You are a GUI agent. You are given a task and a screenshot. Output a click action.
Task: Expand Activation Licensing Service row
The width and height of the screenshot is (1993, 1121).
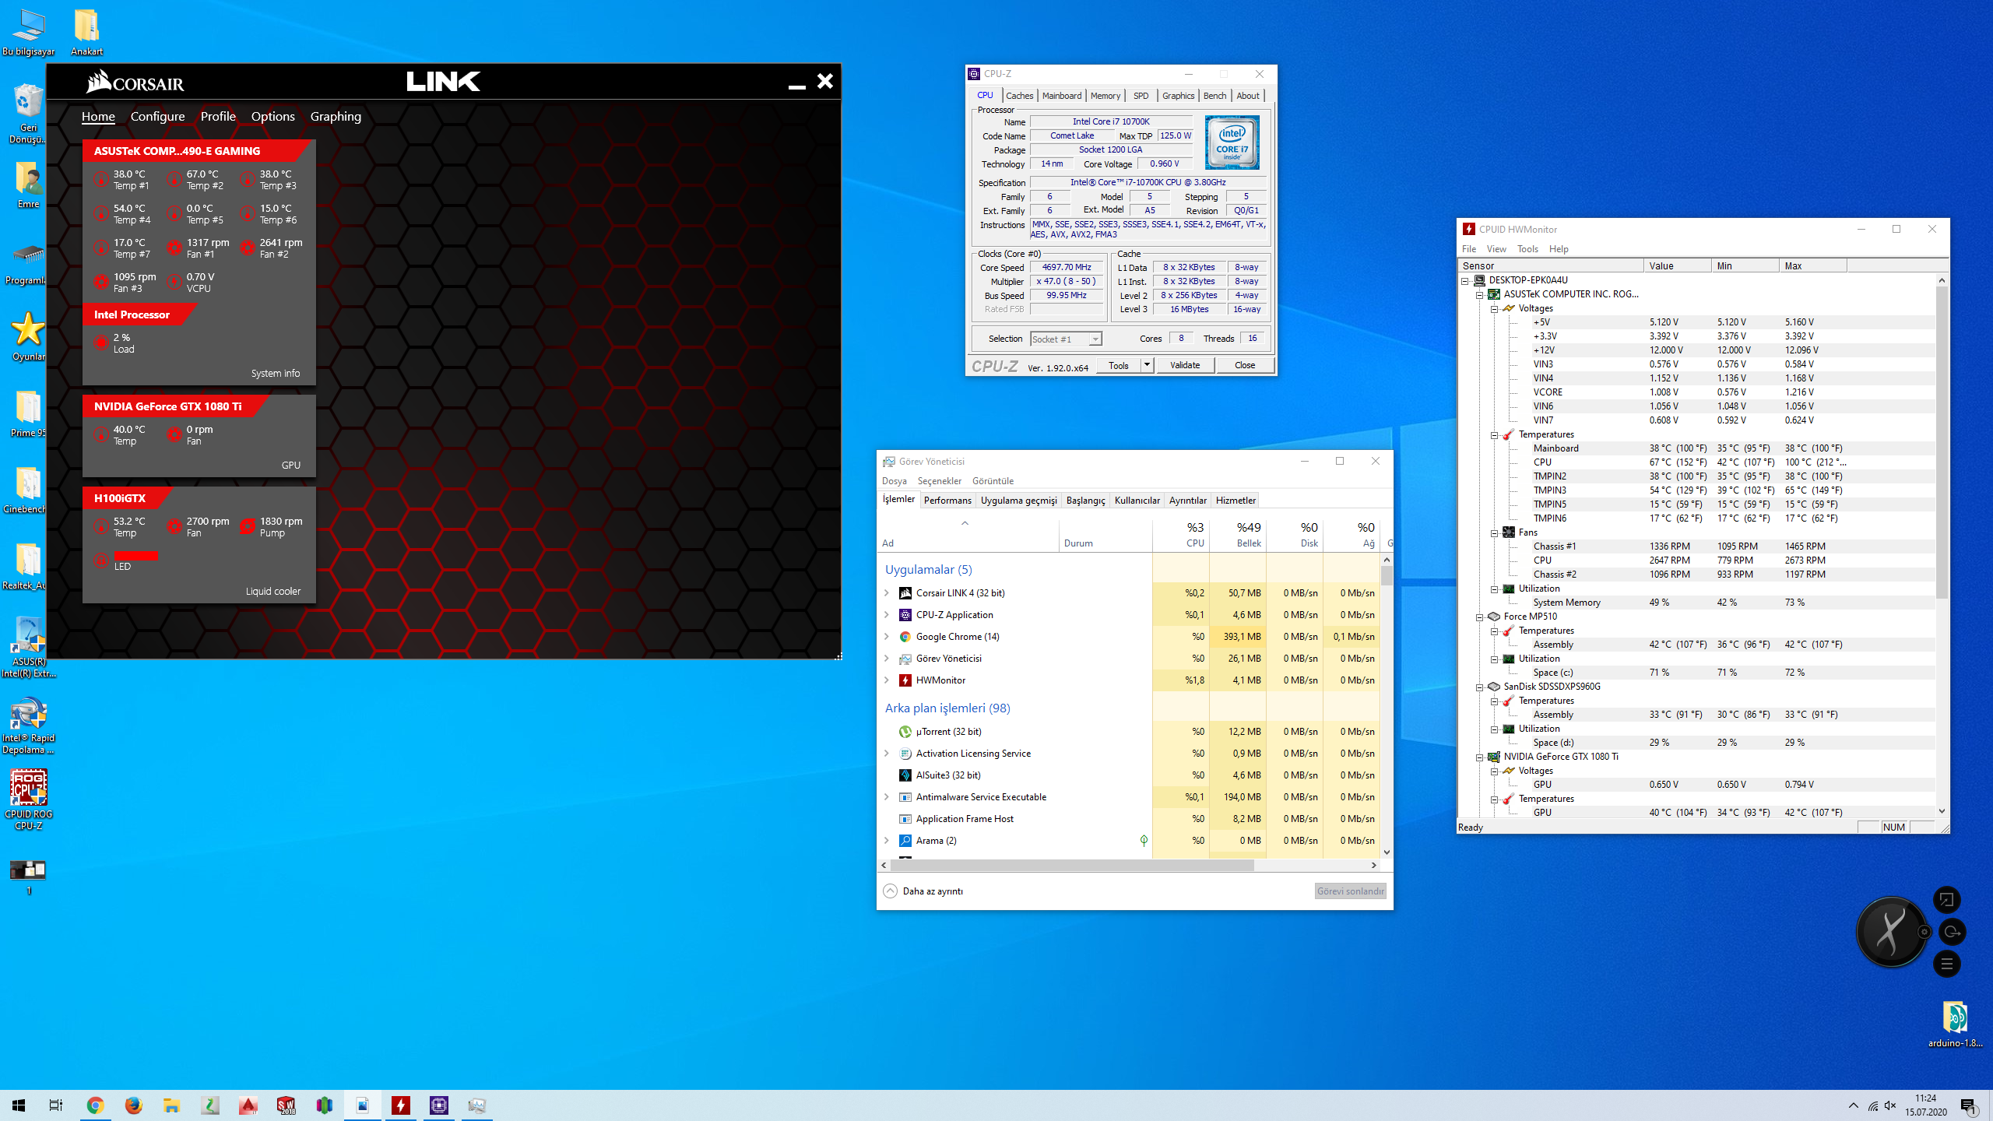tap(887, 754)
